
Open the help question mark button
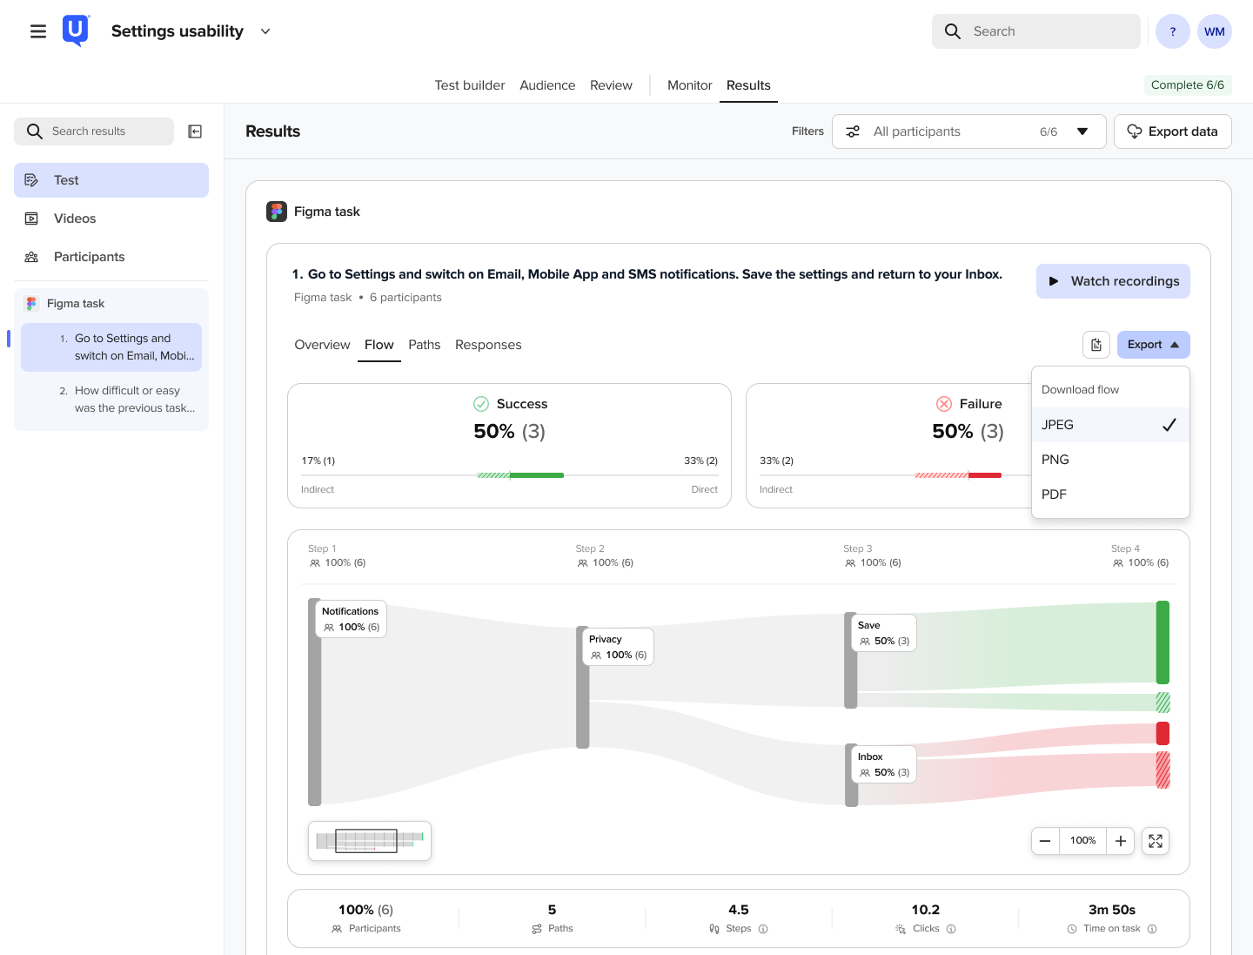click(x=1173, y=31)
